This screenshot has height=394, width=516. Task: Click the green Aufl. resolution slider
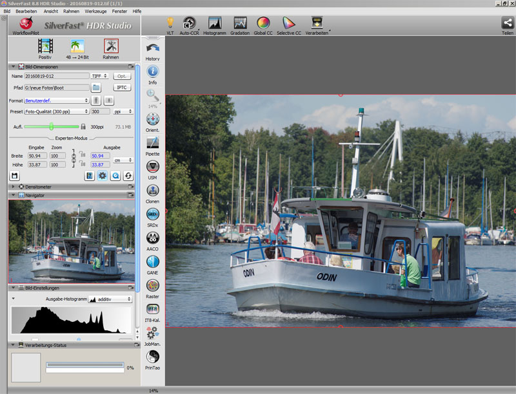(52, 127)
